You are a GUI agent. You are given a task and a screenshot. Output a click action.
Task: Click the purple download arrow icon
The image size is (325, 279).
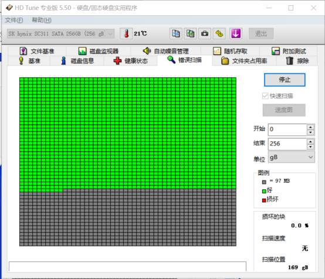tap(236, 33)
